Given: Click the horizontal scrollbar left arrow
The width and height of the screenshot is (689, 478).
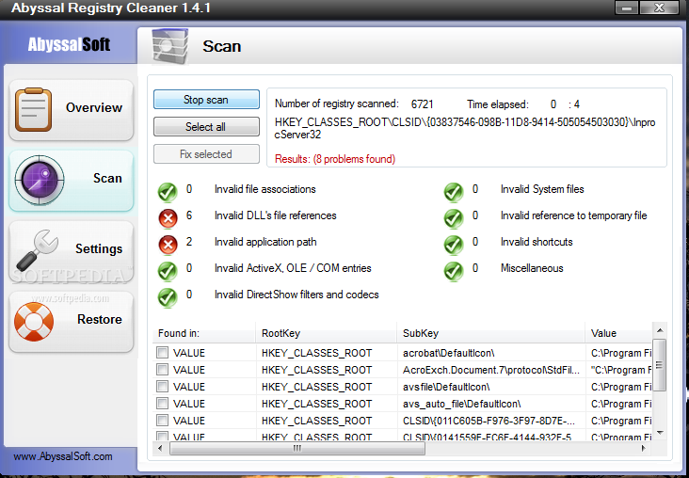Looking at the screenshot, I should coord(160,448).
